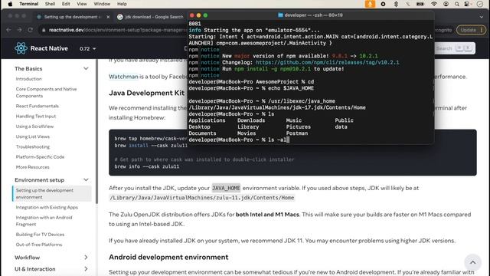Open the Shell menu
This screenshot has height=276, width=490.
[50, 4]
